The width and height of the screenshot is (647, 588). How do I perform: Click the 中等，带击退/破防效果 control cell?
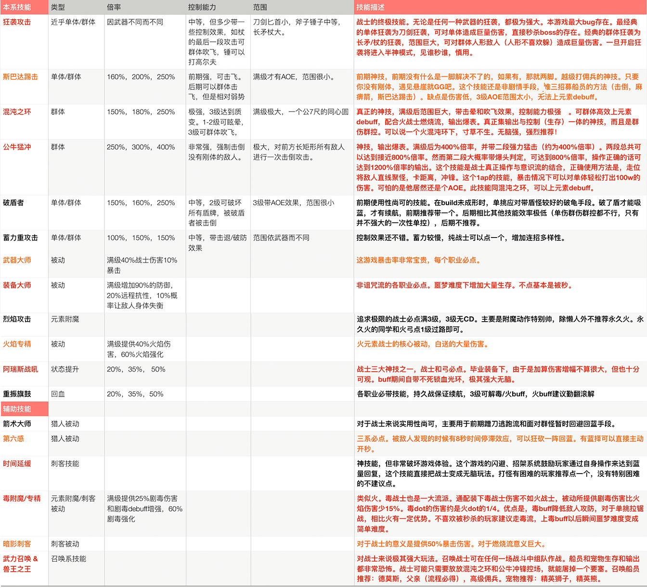(x=218, y=241)
